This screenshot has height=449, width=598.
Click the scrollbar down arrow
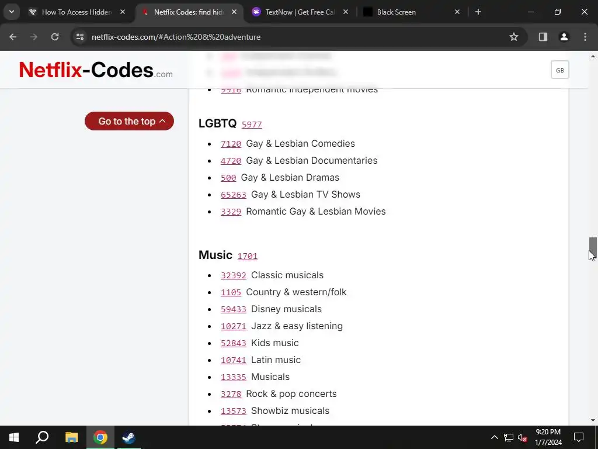coord(593,420)
